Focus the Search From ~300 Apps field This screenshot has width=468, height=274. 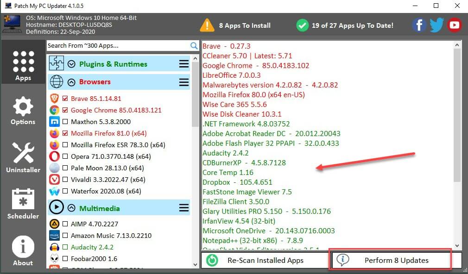[x=118, y=45]
